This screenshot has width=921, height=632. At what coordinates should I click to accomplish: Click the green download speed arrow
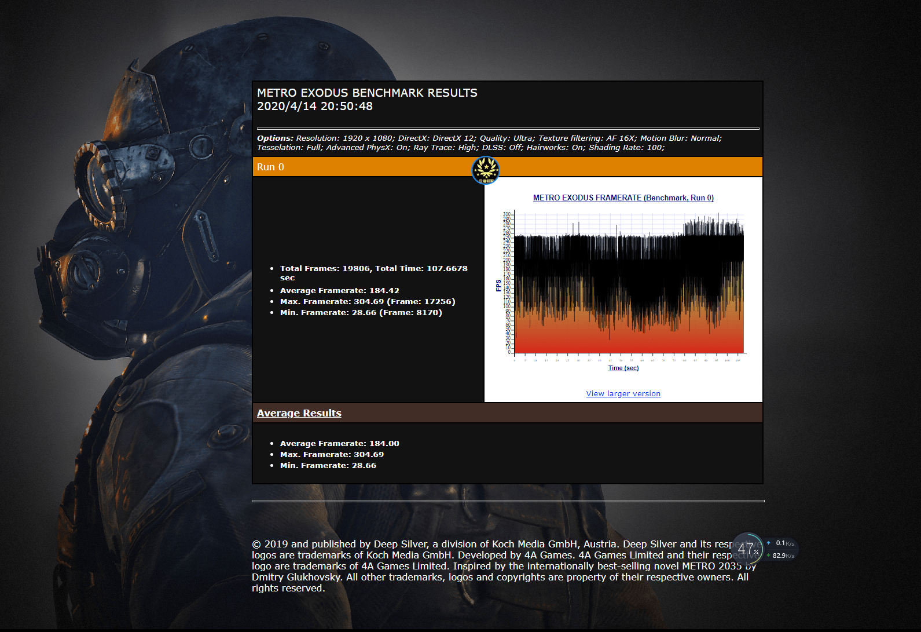[x=768, y=555]
